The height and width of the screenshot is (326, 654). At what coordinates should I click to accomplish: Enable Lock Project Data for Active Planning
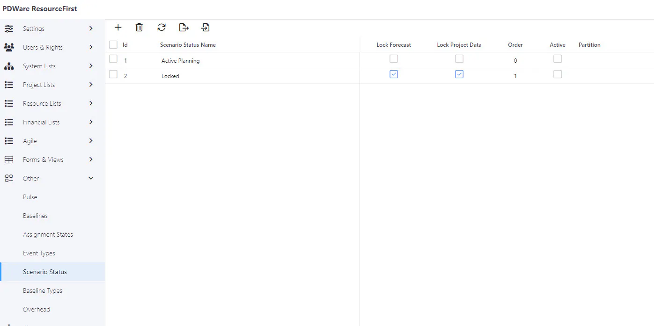[x=459, y=59]
